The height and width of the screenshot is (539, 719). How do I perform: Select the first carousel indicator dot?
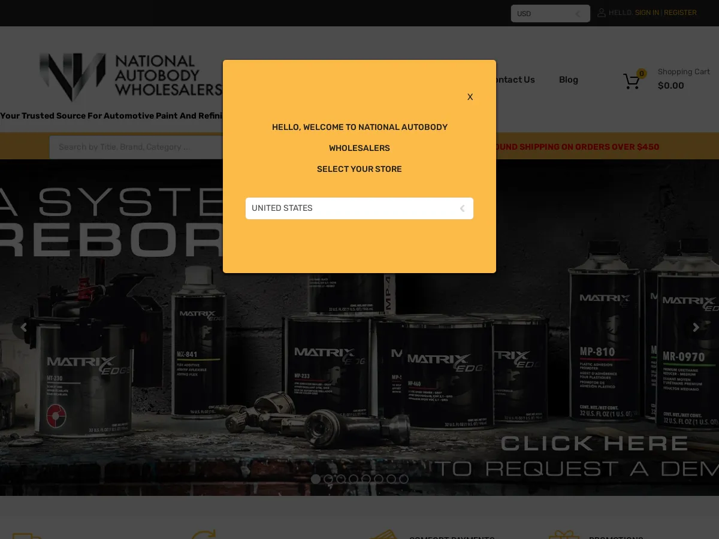click(x=315, y=479)
